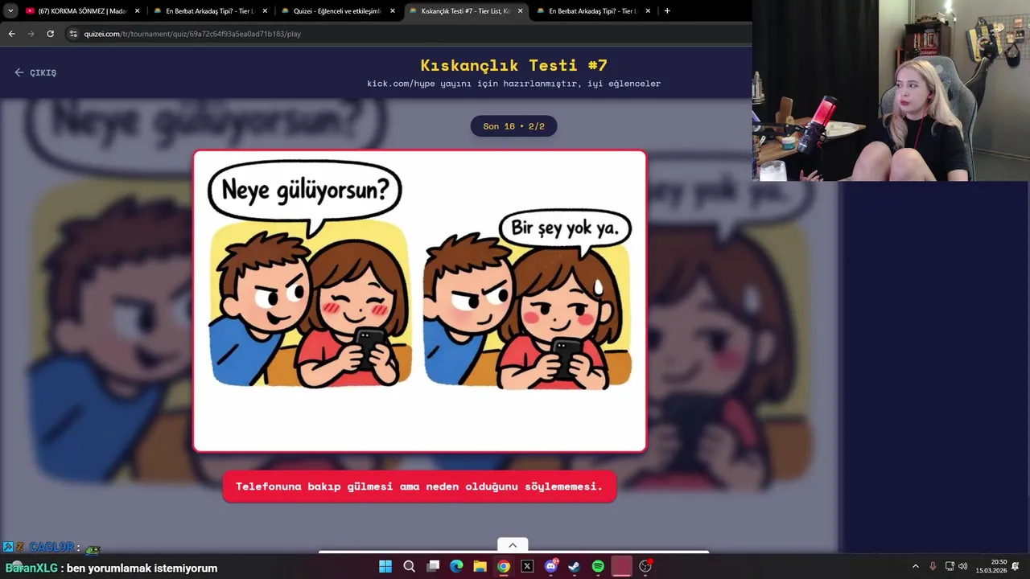Show hidden system tray icons
The image size is (1030, 579).
click(916, 566)
